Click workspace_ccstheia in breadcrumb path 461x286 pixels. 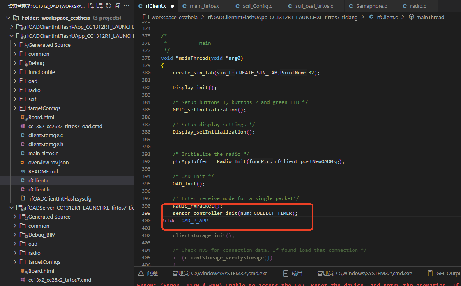tap(174, 17)
